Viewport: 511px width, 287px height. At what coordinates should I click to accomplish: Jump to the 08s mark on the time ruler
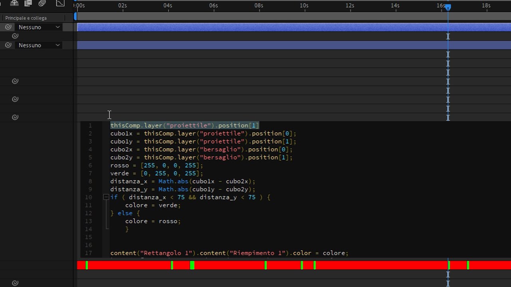pyautogui.click(x=259, y=6)
